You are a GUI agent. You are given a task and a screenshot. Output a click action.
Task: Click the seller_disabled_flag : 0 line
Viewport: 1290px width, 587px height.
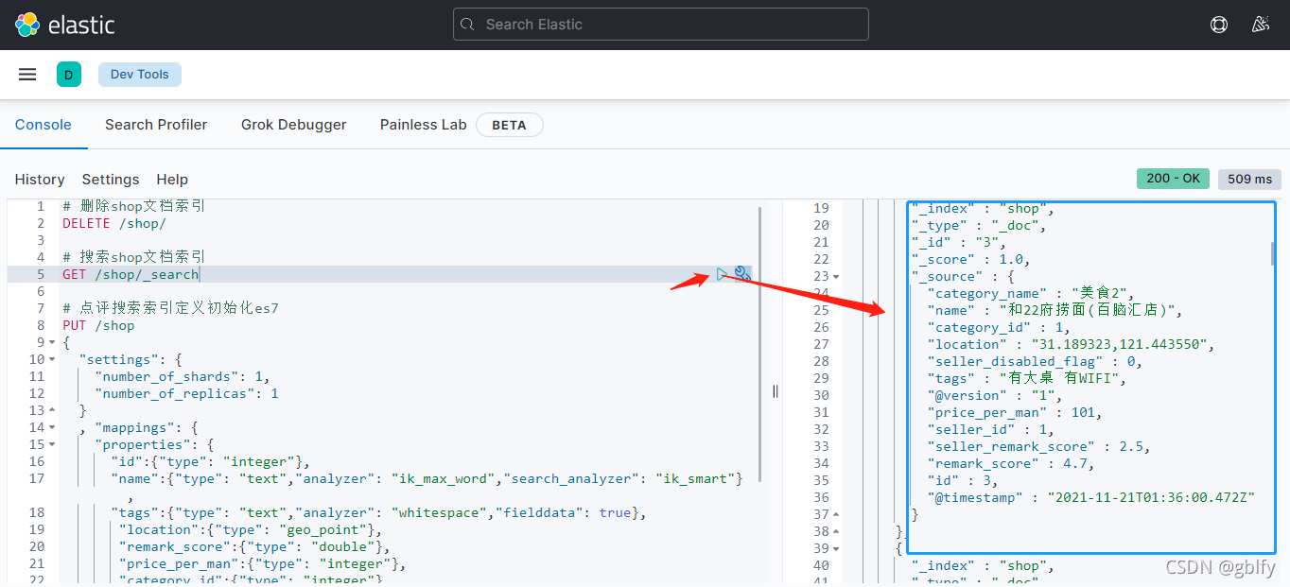(1036, 361)
